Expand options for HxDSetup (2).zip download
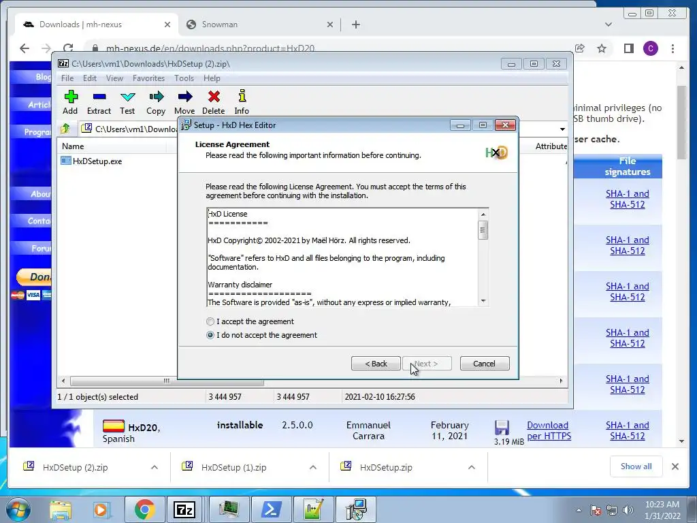Image resolution: width=697 pixels, height=523 pixels. (x=155, y=467)
